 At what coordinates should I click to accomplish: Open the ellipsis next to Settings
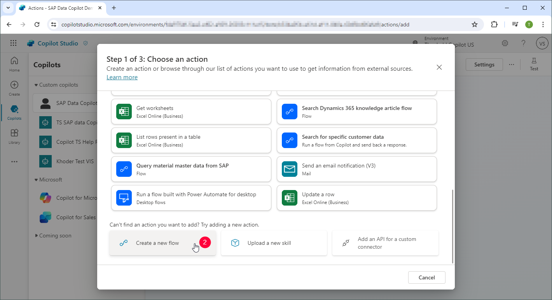tap(512, 65)
